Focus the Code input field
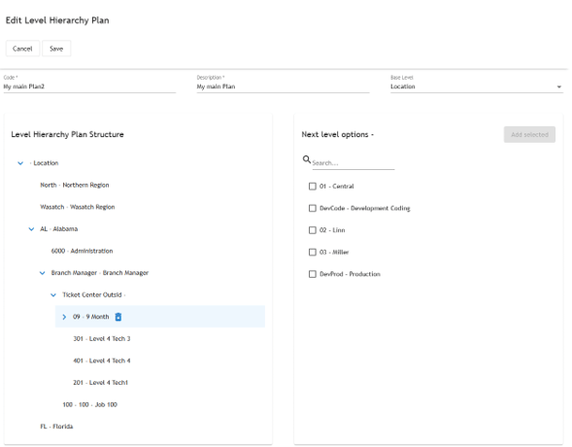Viewport: 572px width, 447px height. click(x=89, y=86)
